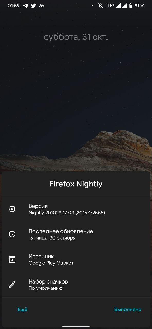Tap the zigzag M notification icon in status bar
Image resolution: width=152 pixels, height=329 pixels.
point(42,6)
